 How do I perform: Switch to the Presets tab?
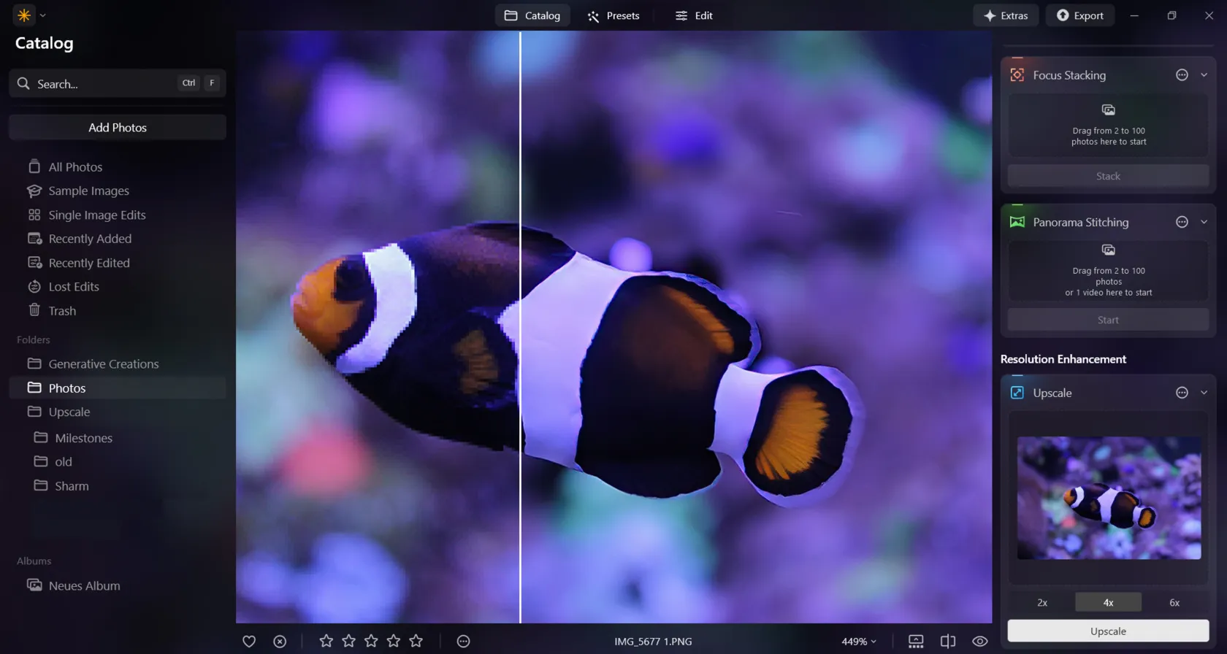[613, 15]
